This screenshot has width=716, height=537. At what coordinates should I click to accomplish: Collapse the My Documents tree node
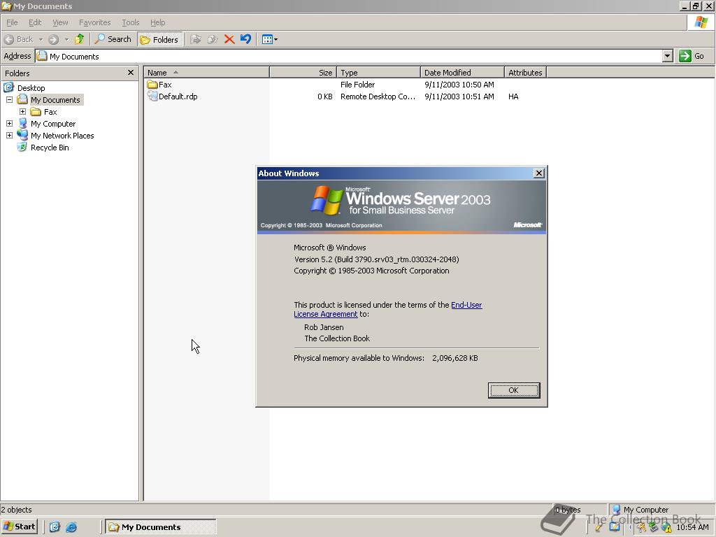[9, 99]
